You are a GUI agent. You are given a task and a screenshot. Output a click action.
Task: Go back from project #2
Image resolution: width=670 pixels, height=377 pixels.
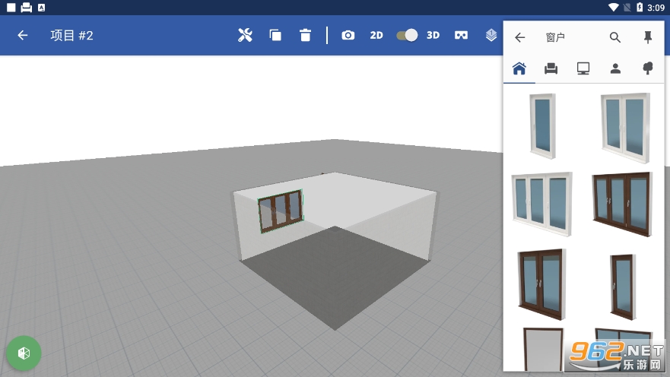[23, 35]
